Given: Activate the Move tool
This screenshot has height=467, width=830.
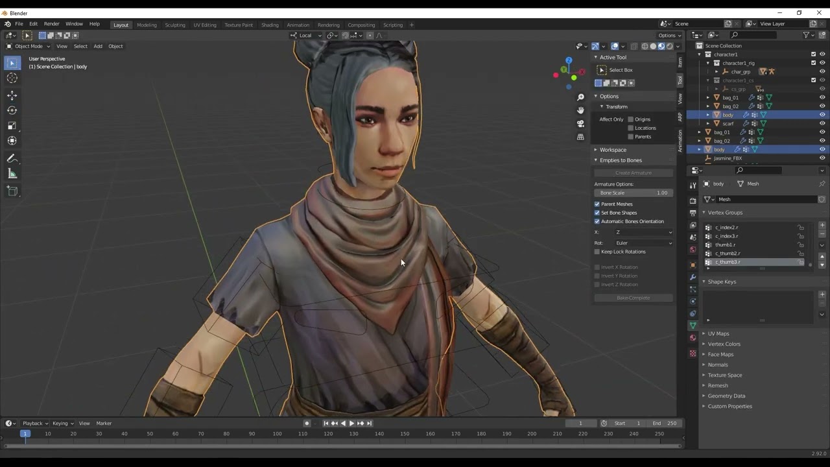Looking at the screenshot, I should pos(12,95).
